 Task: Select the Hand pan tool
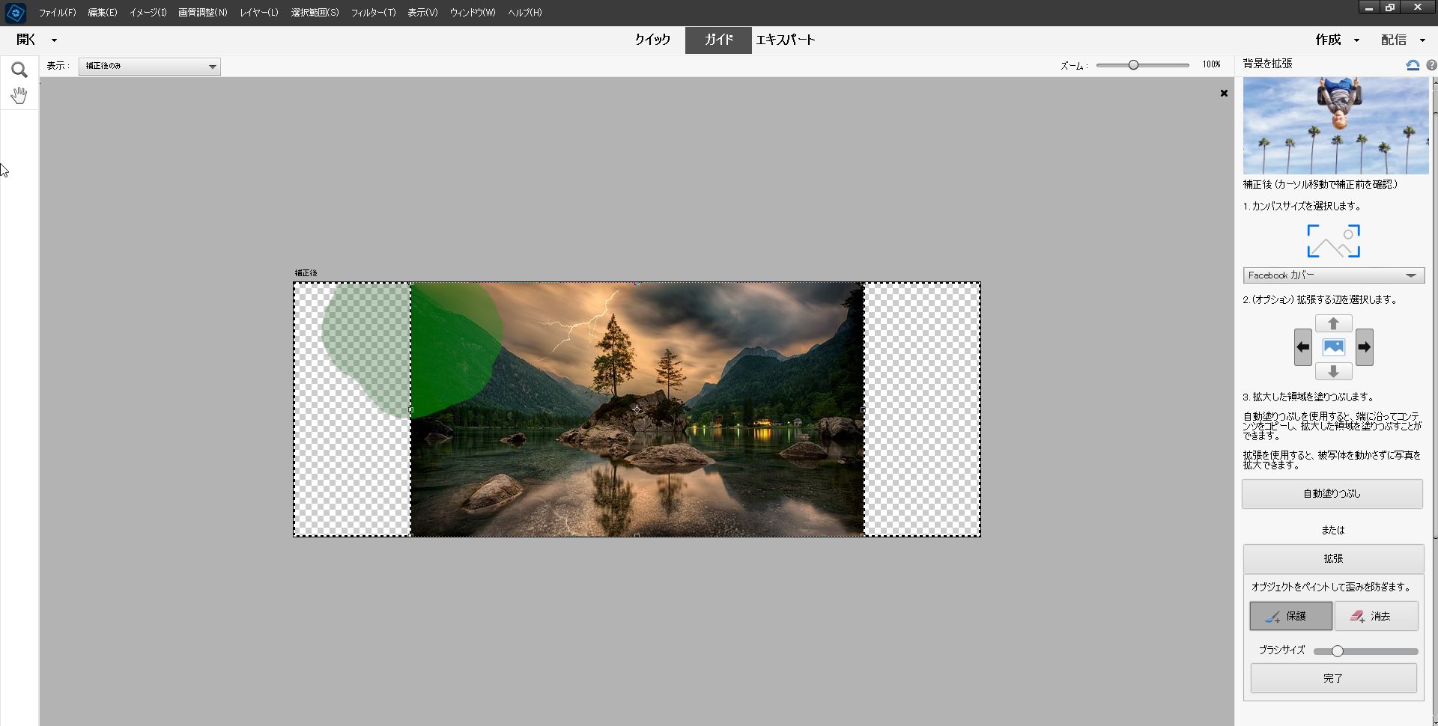[x=19, y=95]
